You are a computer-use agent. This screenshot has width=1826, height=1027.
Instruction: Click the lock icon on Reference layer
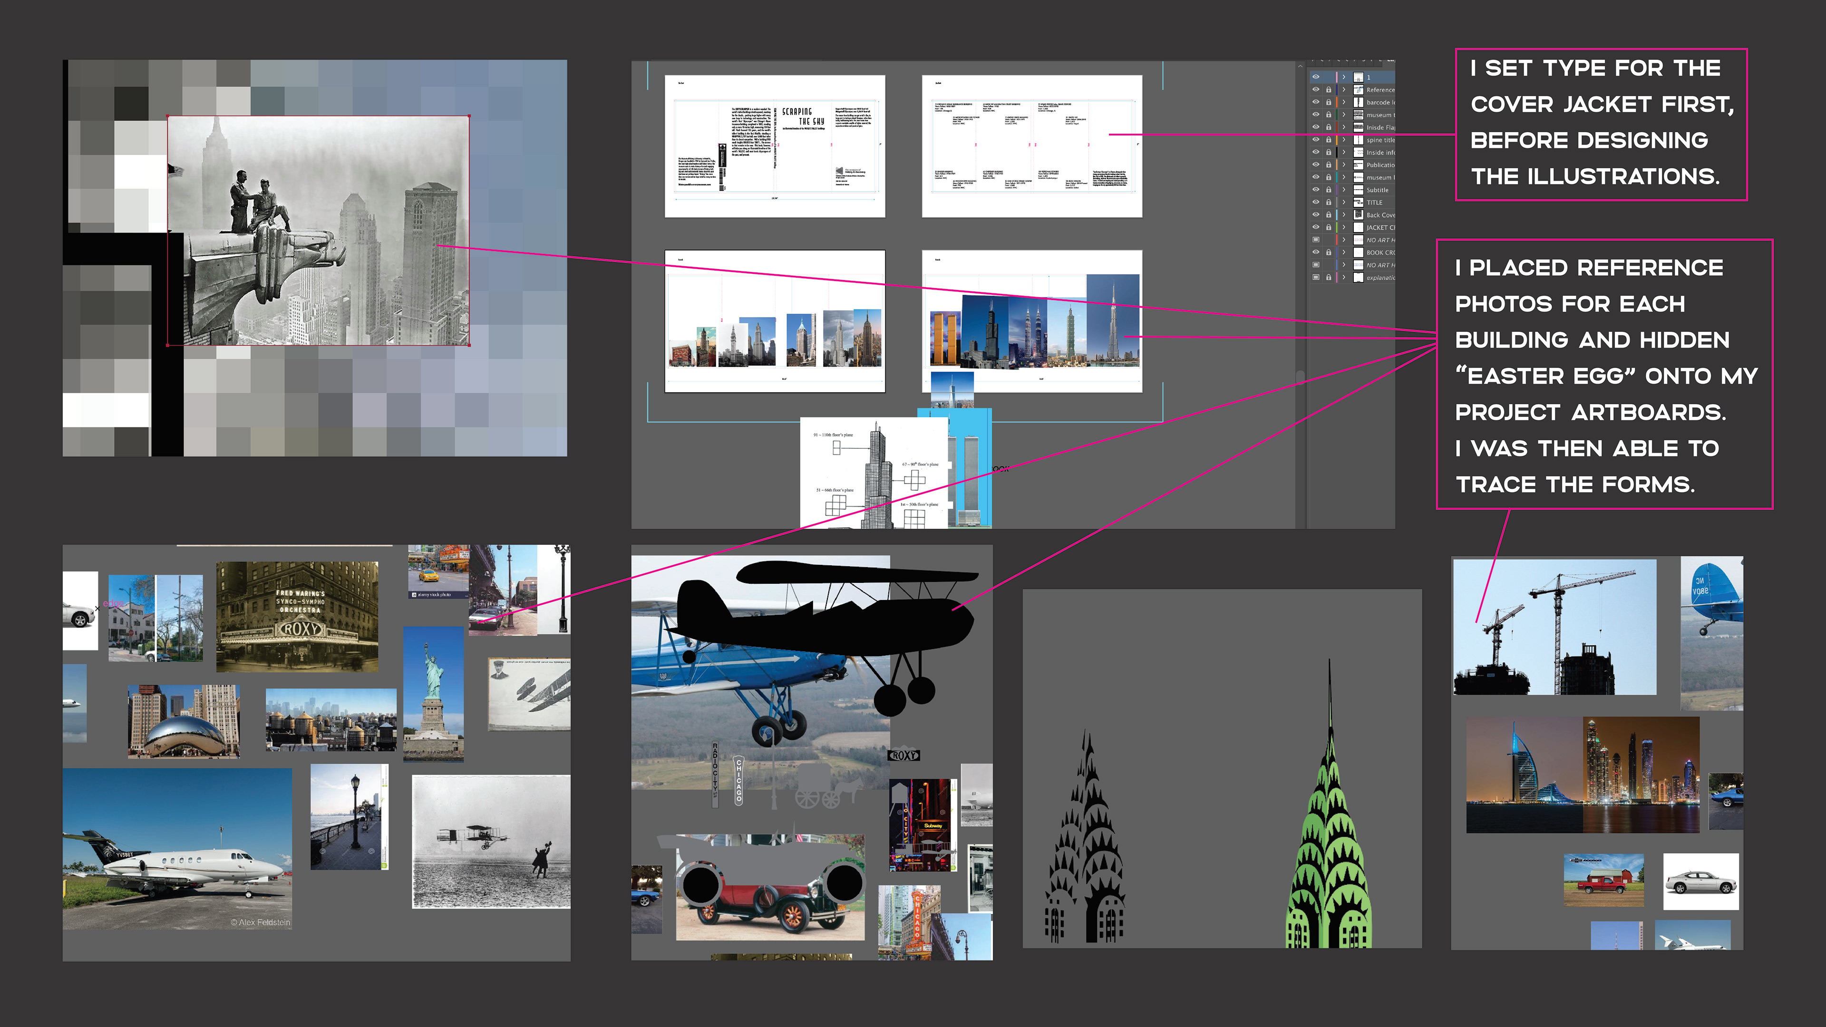click(x=1329, y=90)
